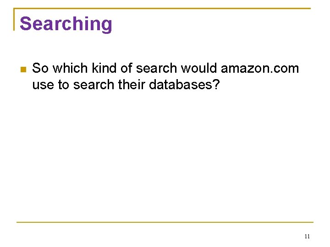Click the word 'would' before amazon.com
The height and width of the screenshot is (247, 330).
pyautogui.click(x=199, y=68)
